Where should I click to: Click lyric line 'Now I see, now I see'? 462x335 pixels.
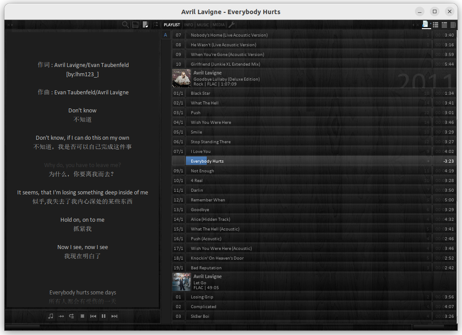coord(82,247)
